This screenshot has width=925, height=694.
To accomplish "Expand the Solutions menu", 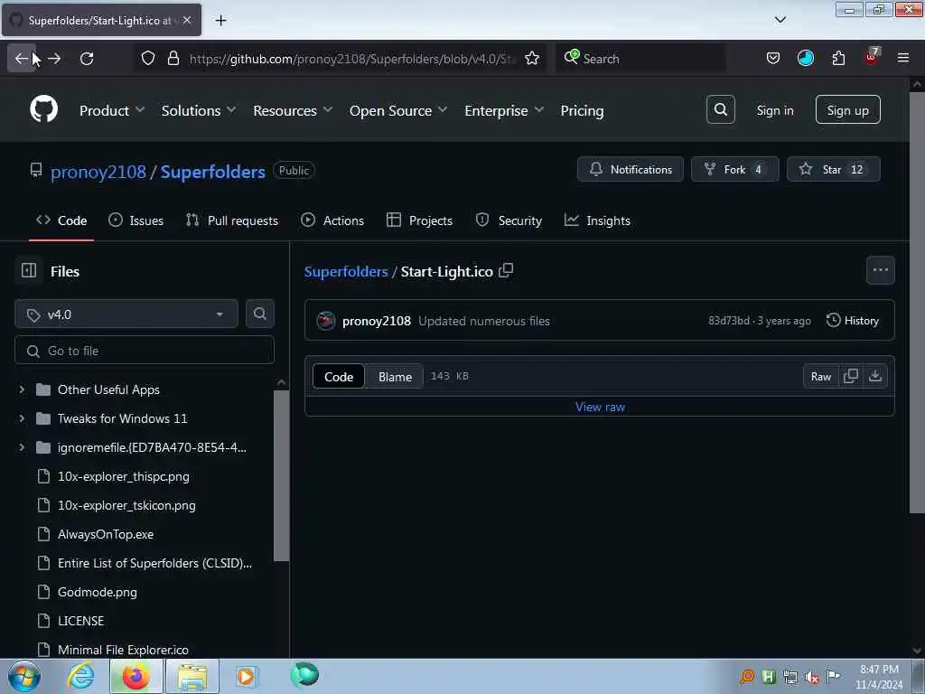I will click(199, 110).
